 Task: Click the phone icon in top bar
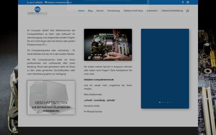pyautogui.click(x=28, y=3)
